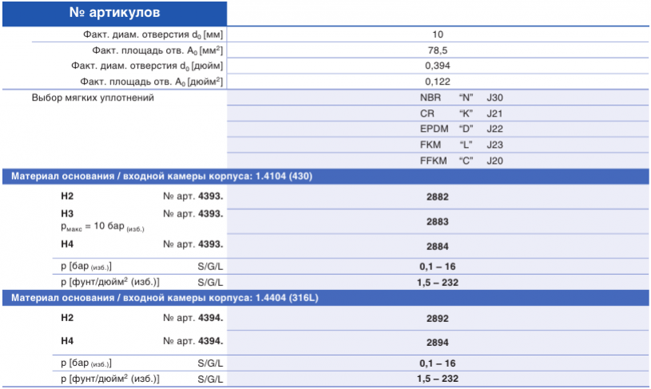651x389 pixels.
Task: Select the orifice diameter value 10
Action: pos(438,34)
